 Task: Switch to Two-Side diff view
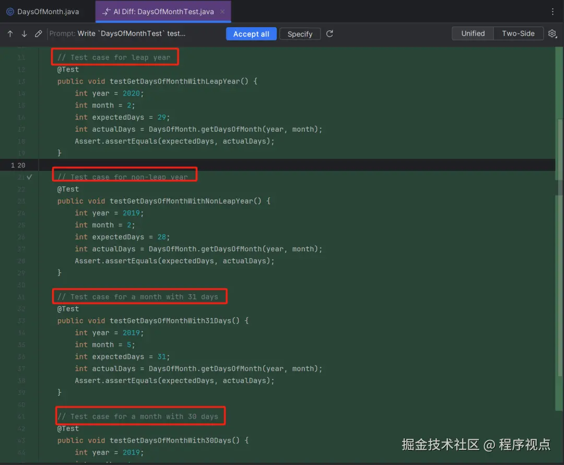coord(518,33)
